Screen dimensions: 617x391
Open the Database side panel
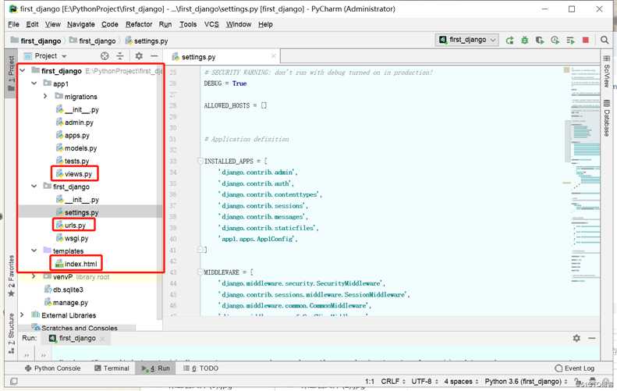606,118
